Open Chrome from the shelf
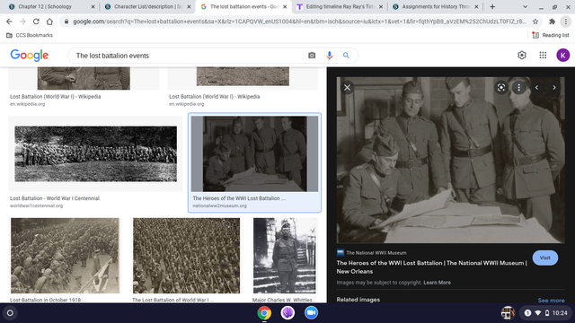This screenshot has height=323, width=575. pyautogui.click(x=264, y=313)
